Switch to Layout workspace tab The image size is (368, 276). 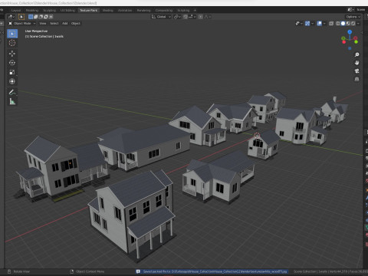[16, 11]
